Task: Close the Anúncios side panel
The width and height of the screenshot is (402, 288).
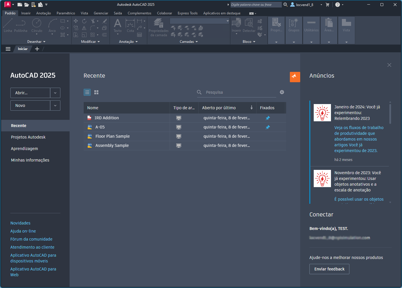Action: click(389, 65)
